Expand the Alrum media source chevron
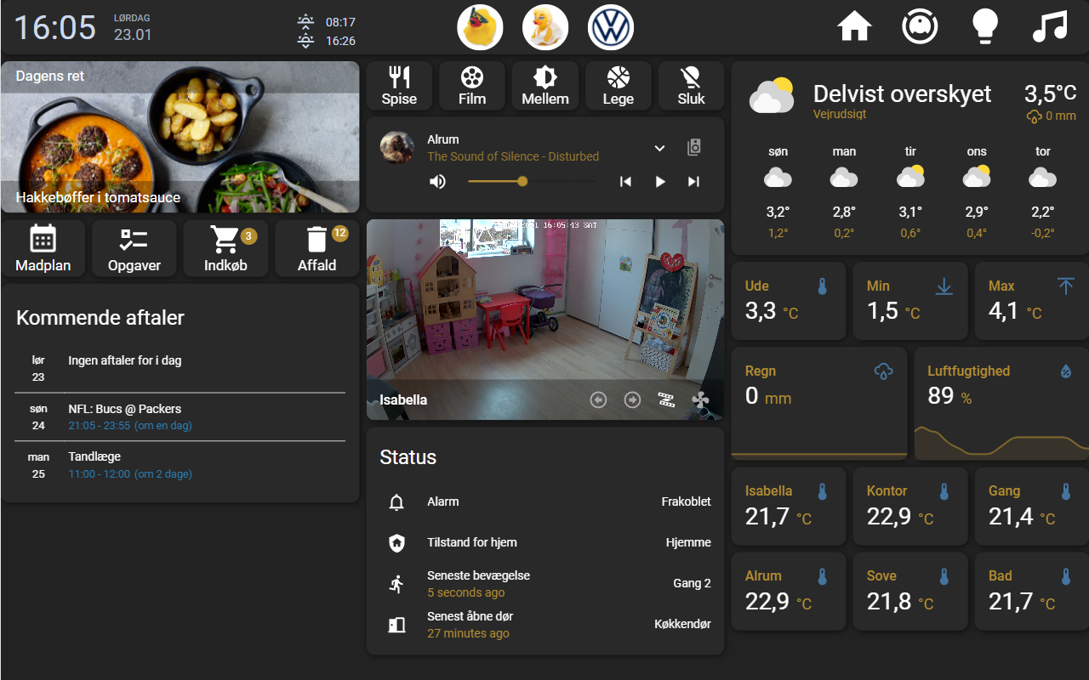Screen dimensions: 1089x680 click(x=659, y=148)
